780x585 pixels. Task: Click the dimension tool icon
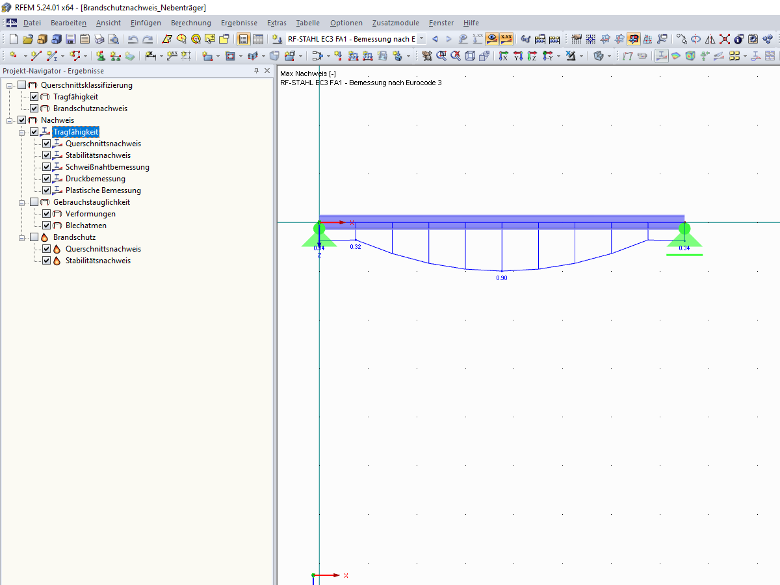(150, 56)
